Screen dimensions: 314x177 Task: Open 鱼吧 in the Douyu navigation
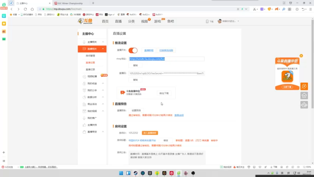(171, 21)
